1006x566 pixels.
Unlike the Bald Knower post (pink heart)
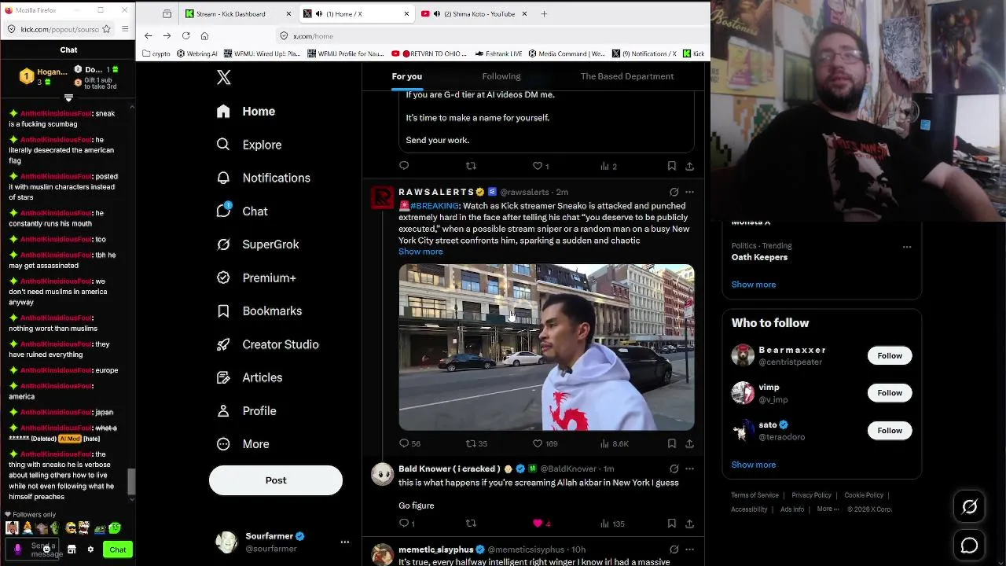coord(538,523)
